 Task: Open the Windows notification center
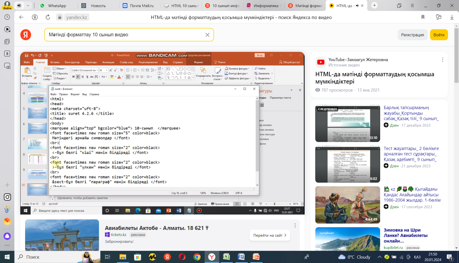pyautogui.click(x=450, y=258)
